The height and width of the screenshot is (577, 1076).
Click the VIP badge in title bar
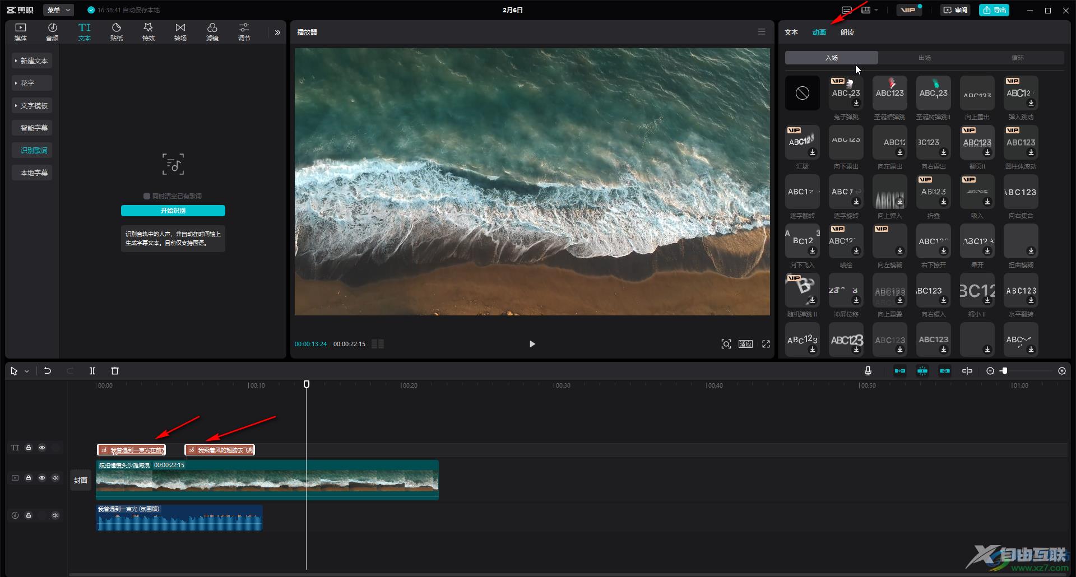[x=908, y=10]
